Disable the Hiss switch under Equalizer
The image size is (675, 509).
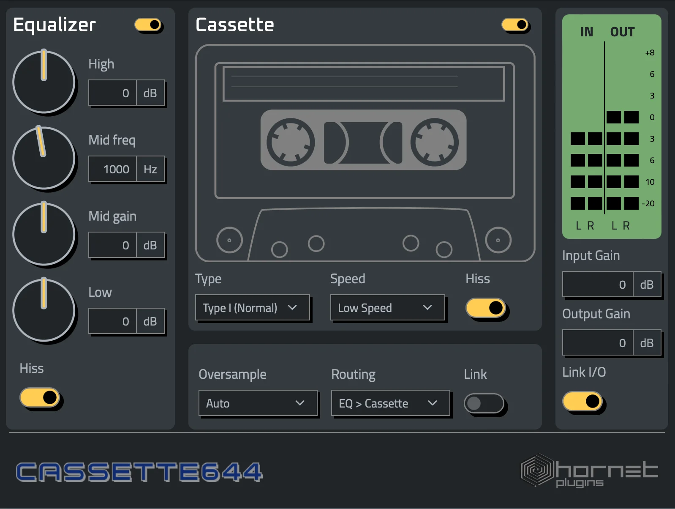pyautogui.click(x=40, y=397)
